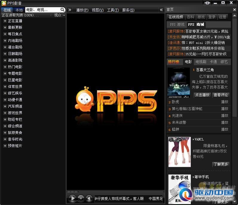Select the 电视剧 ranking tab

pos(201,62)
